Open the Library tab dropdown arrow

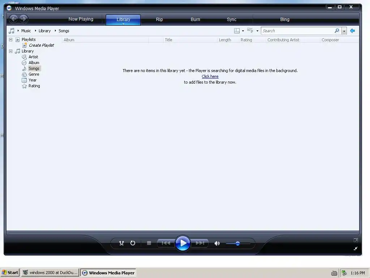[123, 24]
